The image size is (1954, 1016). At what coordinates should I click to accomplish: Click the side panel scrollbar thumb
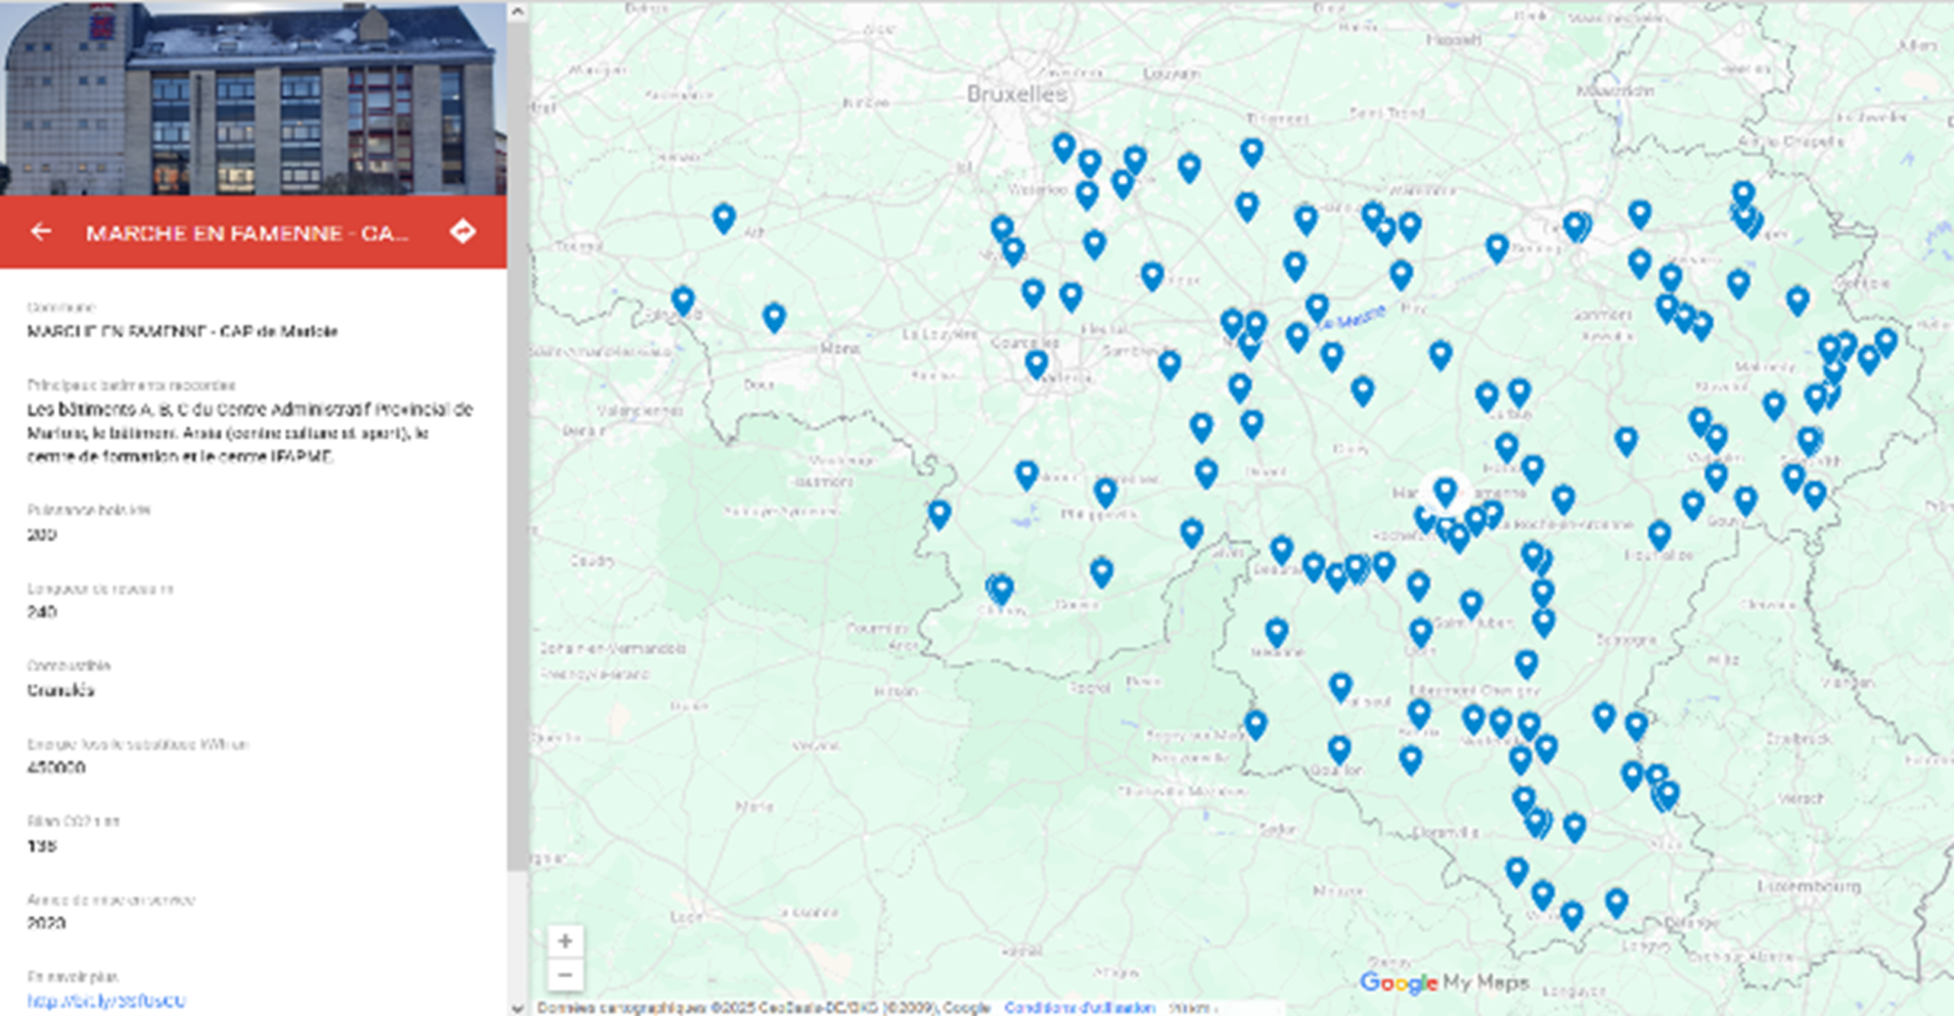pos(517,446)
